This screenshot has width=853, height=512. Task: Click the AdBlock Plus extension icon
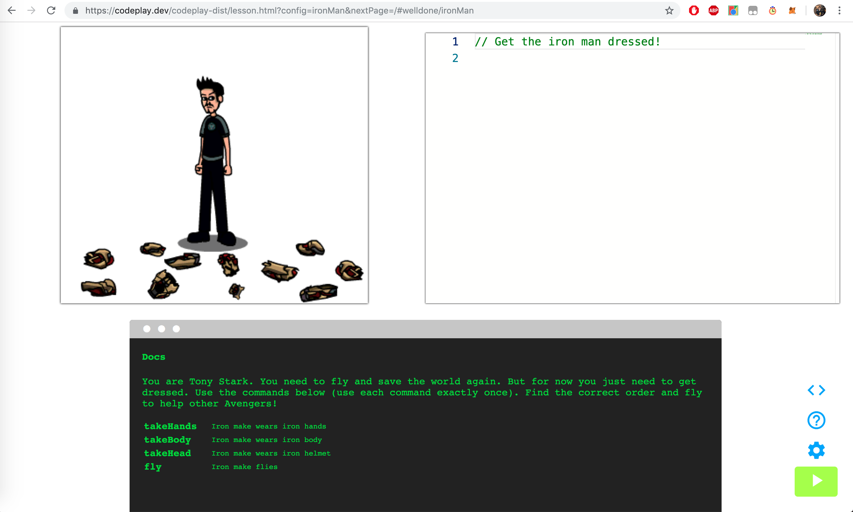point(713,11)
